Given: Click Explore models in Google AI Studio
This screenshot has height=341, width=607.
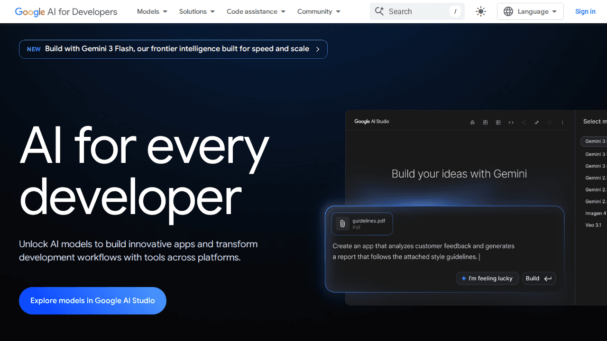Looking at the screenshot, I should tap(92, 301).
